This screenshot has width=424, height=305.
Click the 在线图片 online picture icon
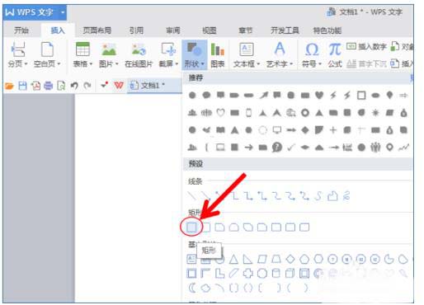pyautogui.click(x=139, y=49)
